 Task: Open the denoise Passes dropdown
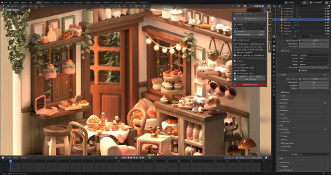tap(314, 58)
